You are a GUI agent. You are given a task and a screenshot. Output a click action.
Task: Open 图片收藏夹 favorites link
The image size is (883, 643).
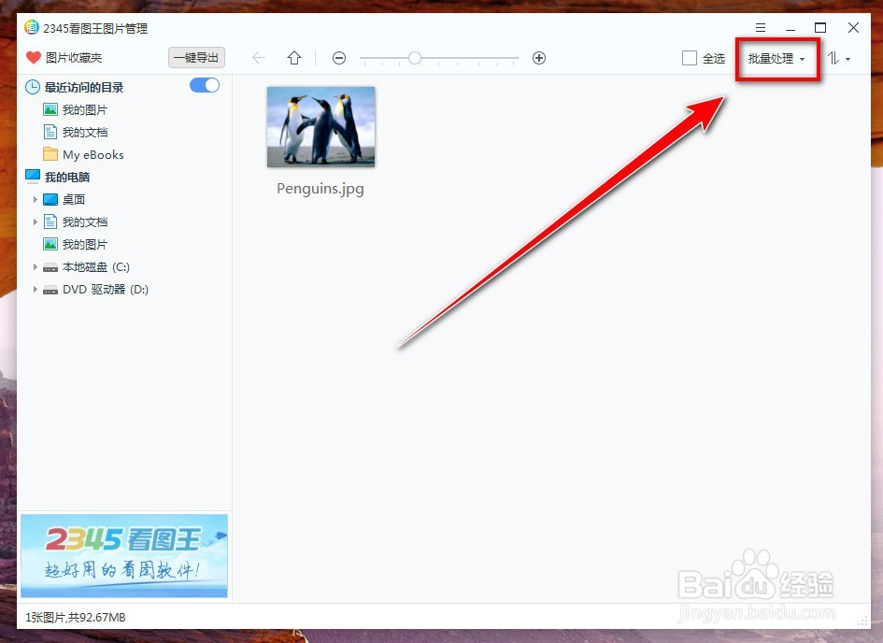(x=74, y=57)
